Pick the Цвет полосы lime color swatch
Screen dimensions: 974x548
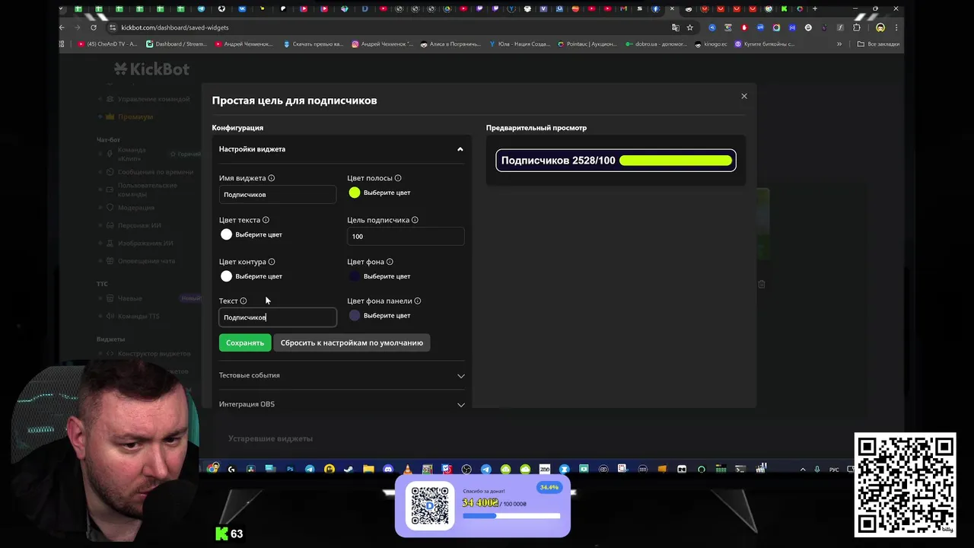355,193
